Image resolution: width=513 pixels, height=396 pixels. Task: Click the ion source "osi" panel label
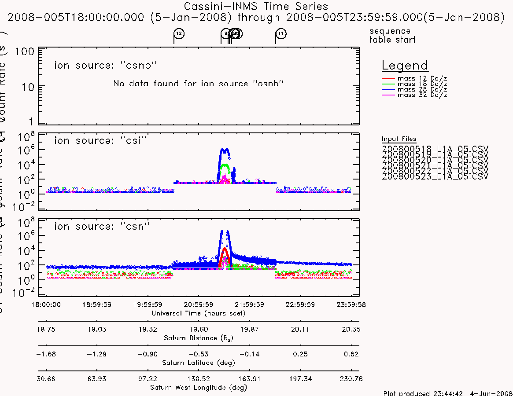100,141
